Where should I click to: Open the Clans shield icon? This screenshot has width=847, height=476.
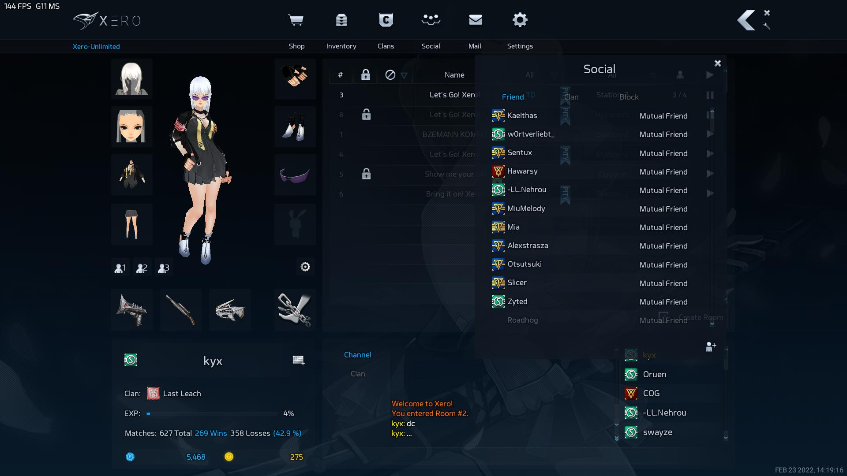click(x=386, y=20)
